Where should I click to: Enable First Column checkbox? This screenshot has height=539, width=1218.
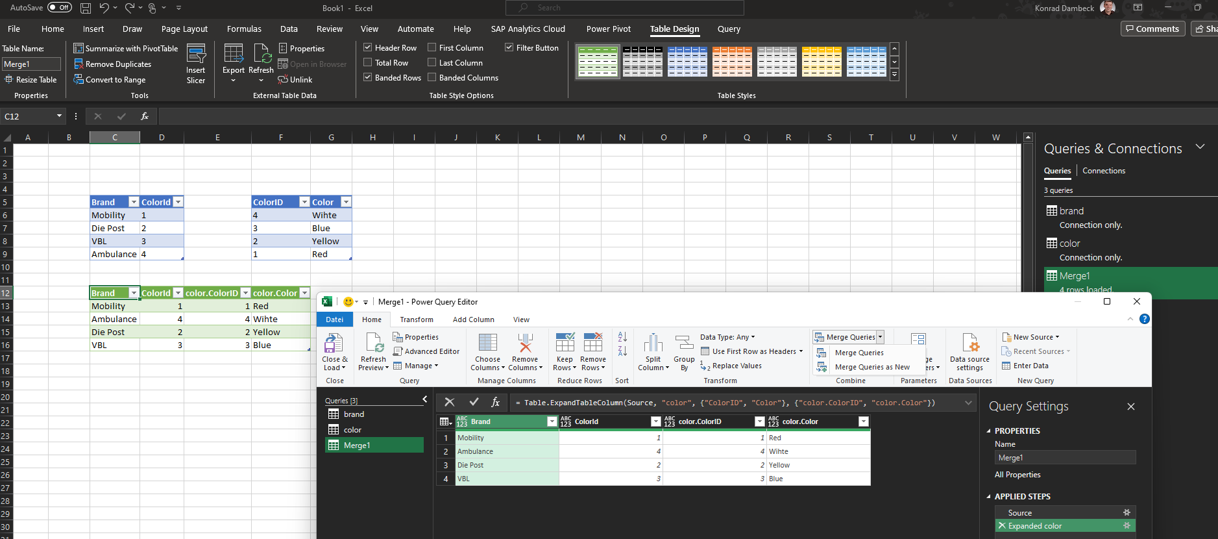432,47
